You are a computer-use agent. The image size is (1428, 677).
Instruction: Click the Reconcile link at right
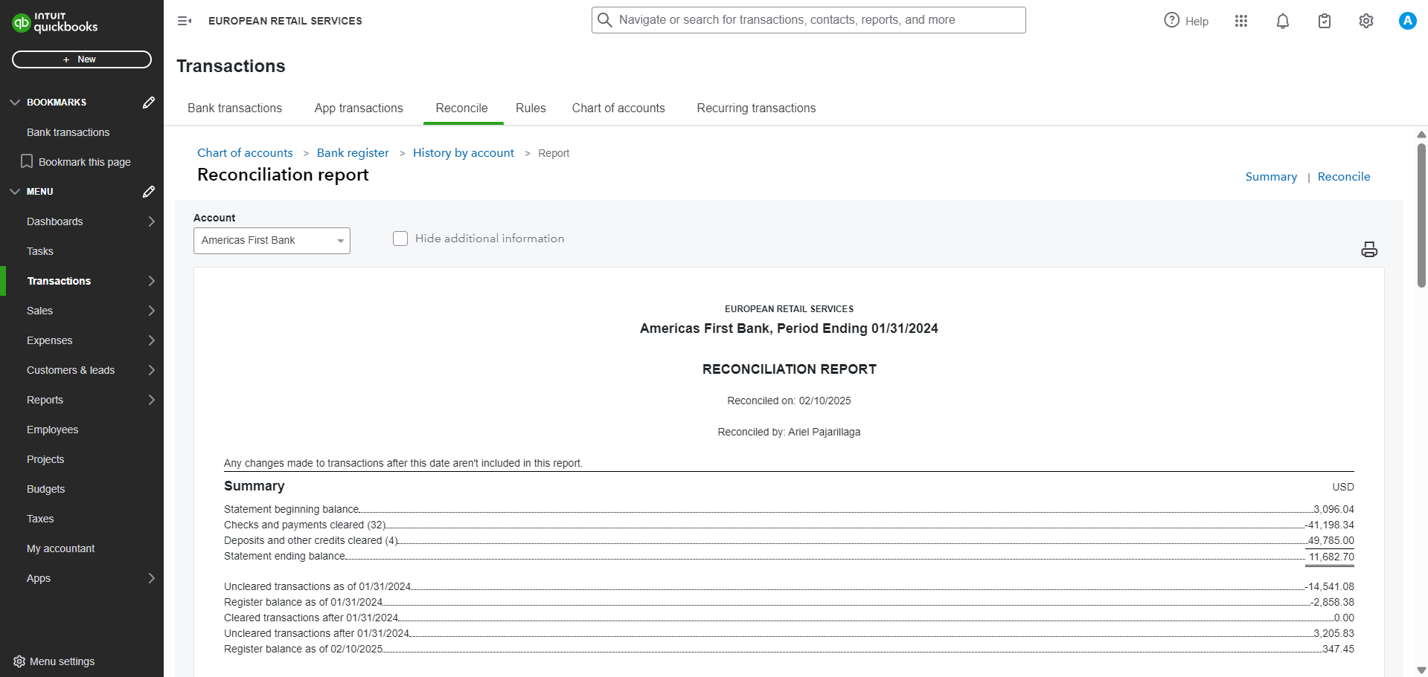coord(1344,177)
